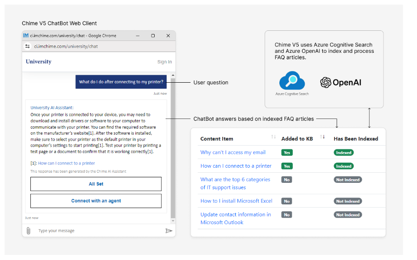The width and height of the screenshot is (417, 260).
Task: Open the cited 'How can I connect to a printer' link in chat
Action: click(x=66, y=163)
